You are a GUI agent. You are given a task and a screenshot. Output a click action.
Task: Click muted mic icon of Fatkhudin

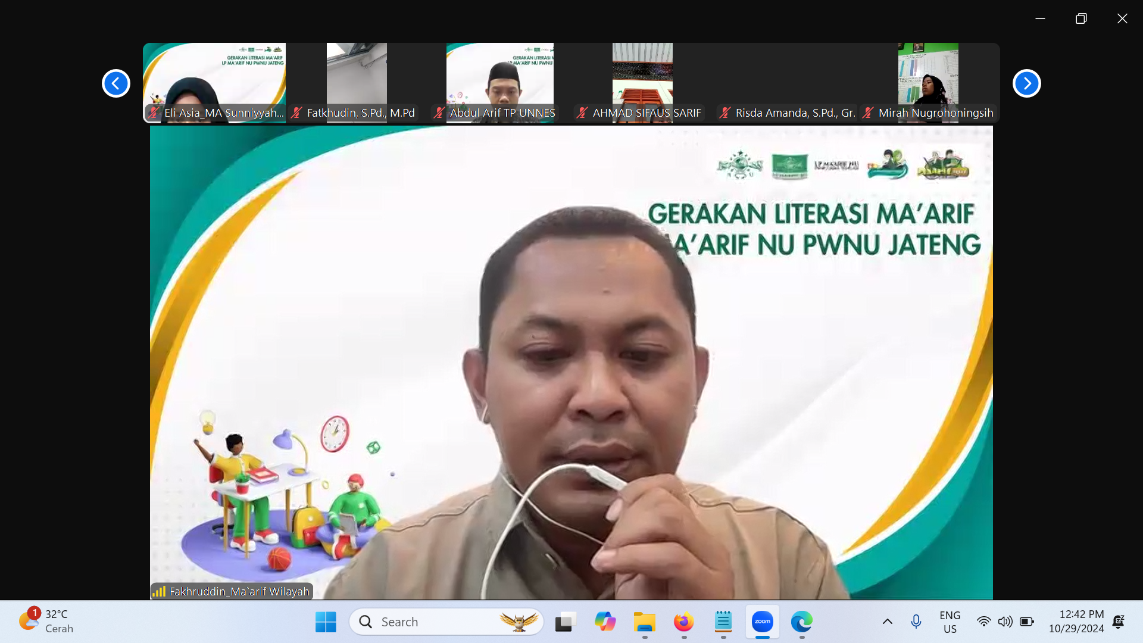pyautogui.click(x=296, y=113)
